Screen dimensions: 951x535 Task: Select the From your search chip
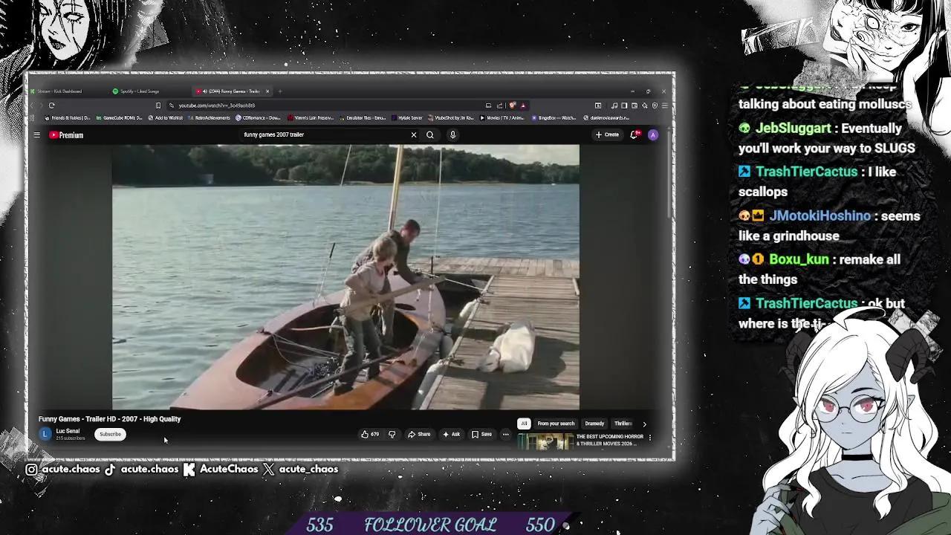tap(556, 424)
